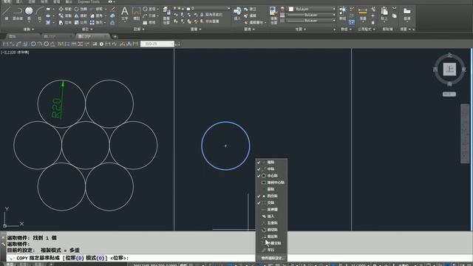Open the ISO-25 dimension style dropdown
The image size is (473, 266).
tap(157, 44)
